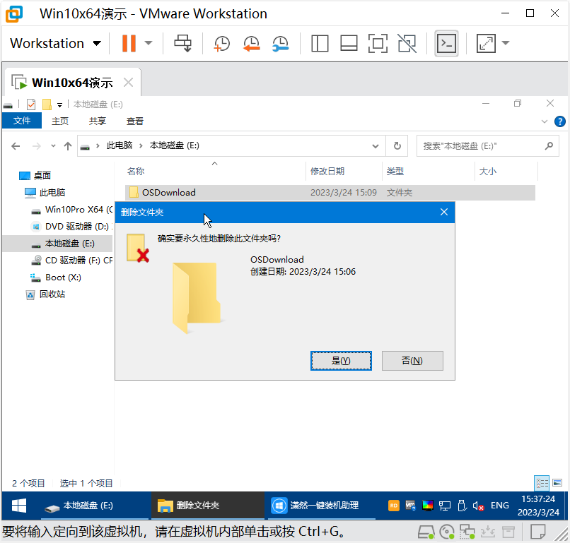Take a snapshot of this virtual machine
Viewport: 570px width, 543px height.
221,43
